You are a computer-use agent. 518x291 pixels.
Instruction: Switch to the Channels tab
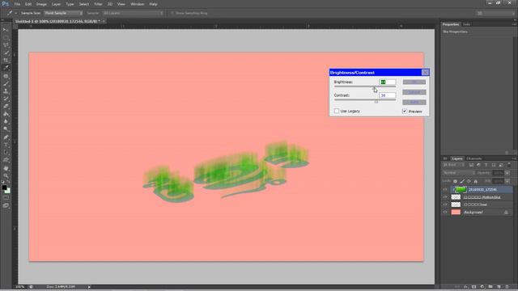(x=474, y=158)
